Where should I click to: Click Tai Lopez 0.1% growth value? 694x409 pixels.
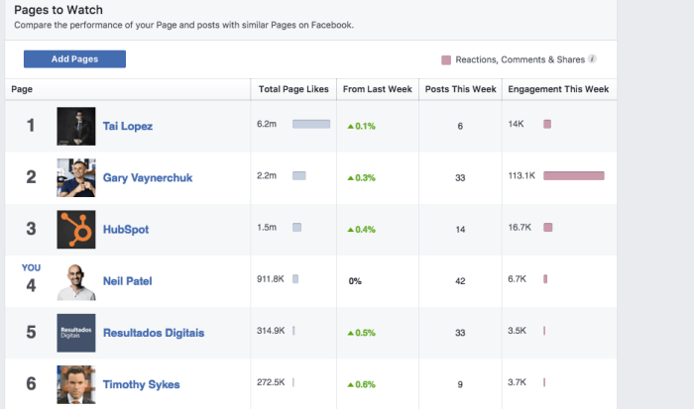362,127
